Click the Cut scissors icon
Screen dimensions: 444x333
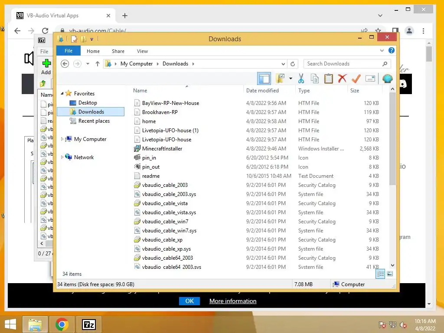click(301, 78)
